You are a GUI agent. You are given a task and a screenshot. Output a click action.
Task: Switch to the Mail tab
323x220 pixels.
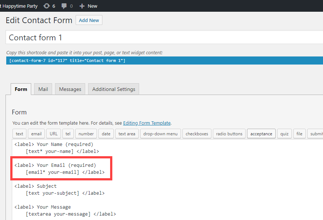43,89
